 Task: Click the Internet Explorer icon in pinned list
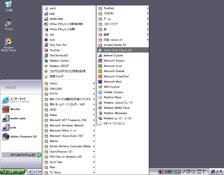click(6, 100)
